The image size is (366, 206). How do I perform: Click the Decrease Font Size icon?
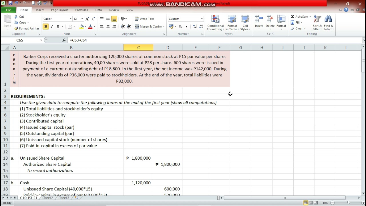point(93,19)
